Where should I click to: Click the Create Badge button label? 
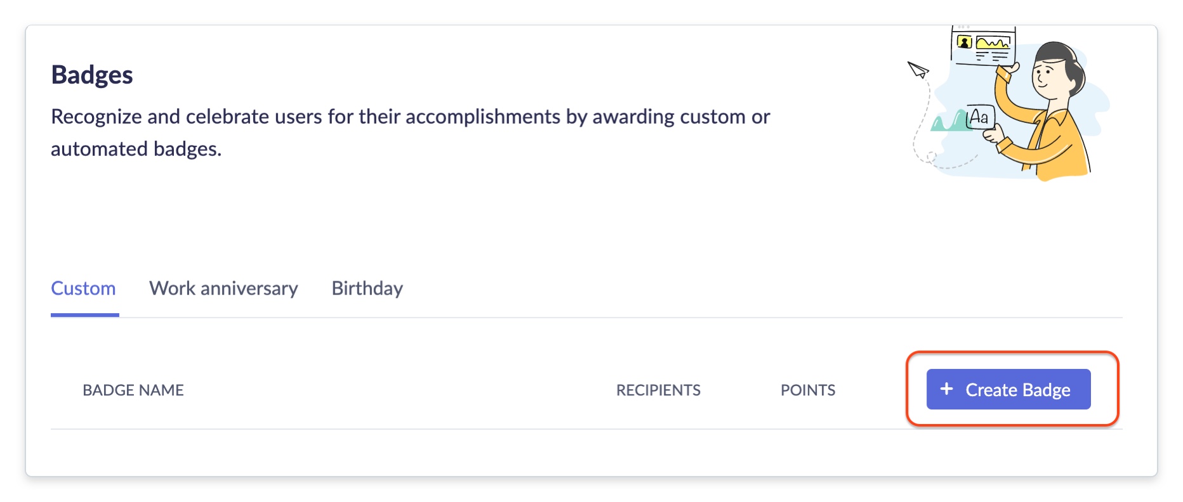pos(1018,390)
